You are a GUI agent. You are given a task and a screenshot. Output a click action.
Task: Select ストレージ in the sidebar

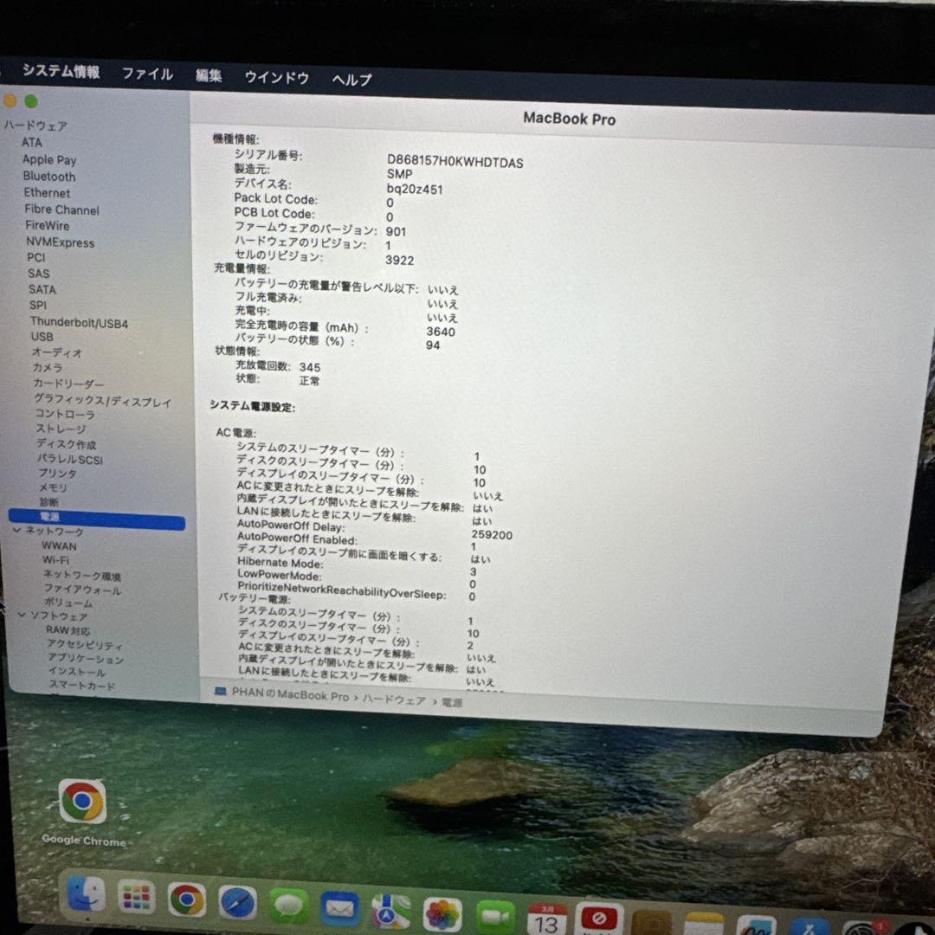point(61,429)
